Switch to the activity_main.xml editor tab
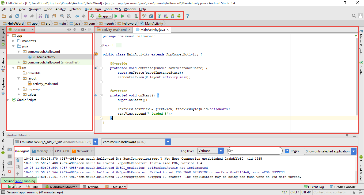The width and height of the screenshot is (364, 195). pyautogui.click(x=114, y=30)
